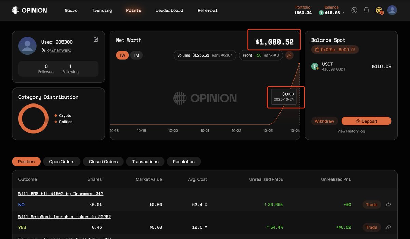Trade the MetaMask token YES position

(371, 227)
